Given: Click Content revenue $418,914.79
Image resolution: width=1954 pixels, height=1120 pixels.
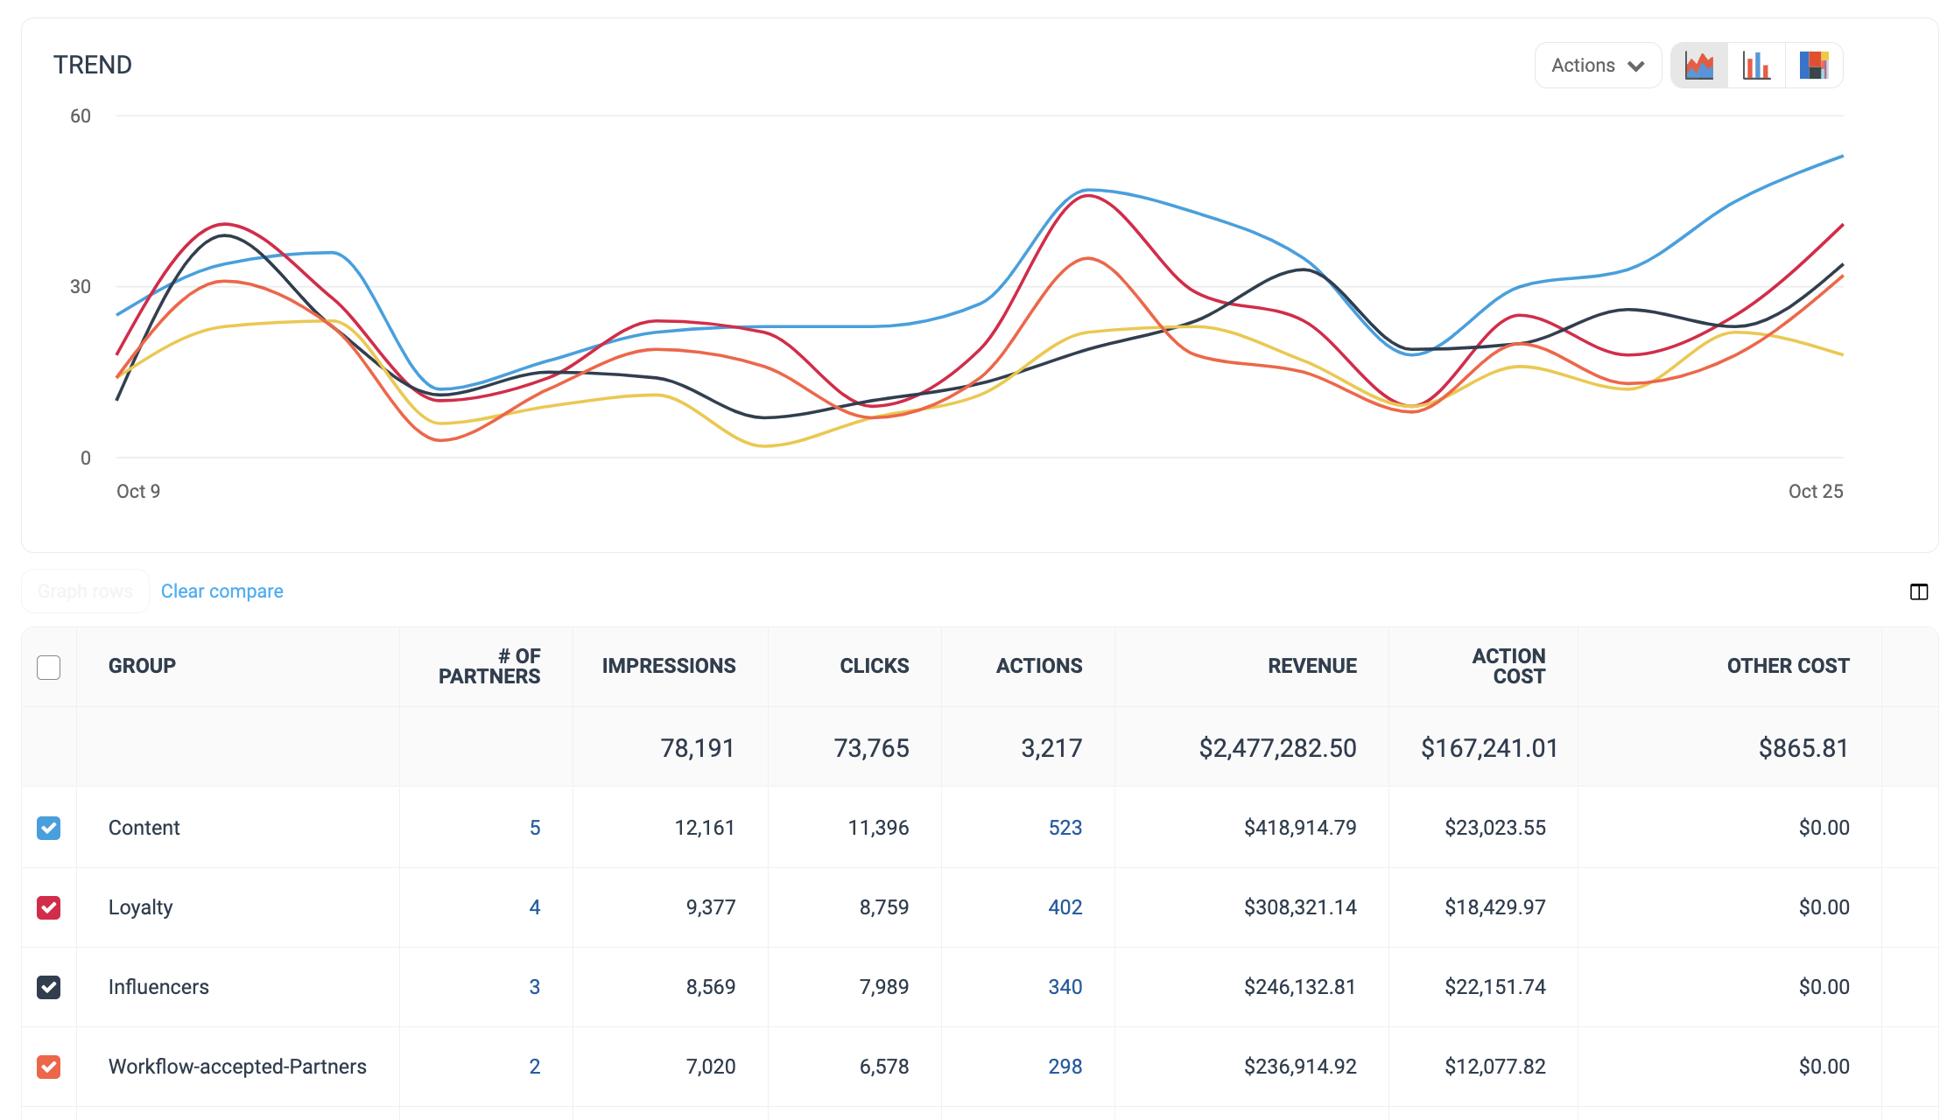Looking at the screenshot, I should (1300, 828).
